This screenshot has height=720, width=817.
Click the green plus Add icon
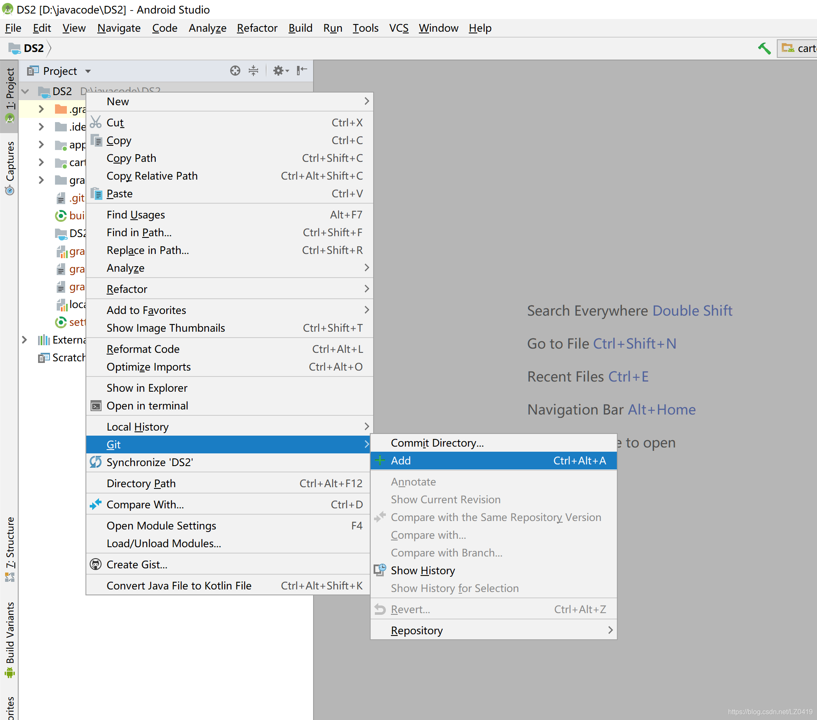[x=380, y=461]
